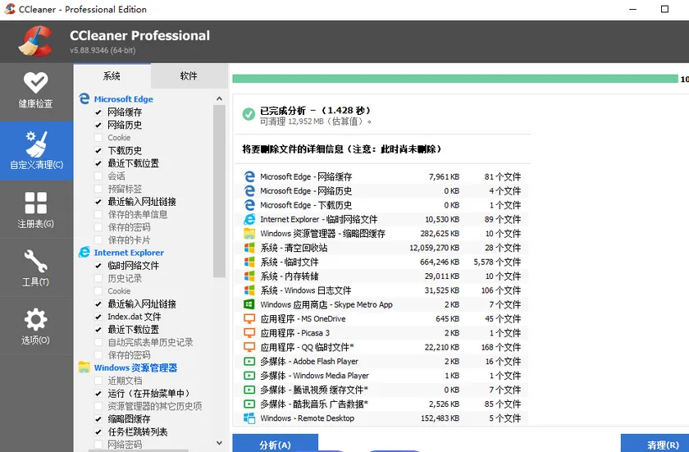Click Windows icon beside Remote Desktop row
689x452 pixels.
pos(249,418)
